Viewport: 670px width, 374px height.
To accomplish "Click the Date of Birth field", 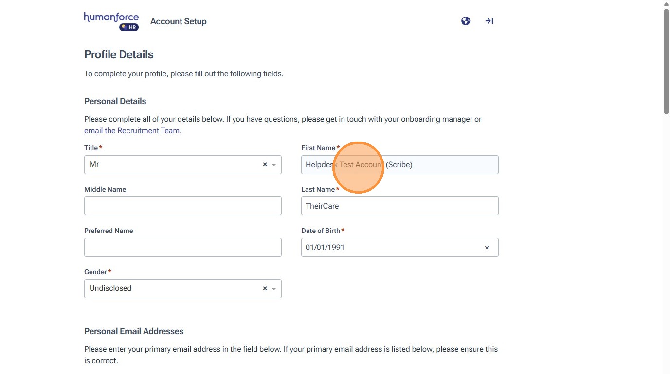I will 389,248.
